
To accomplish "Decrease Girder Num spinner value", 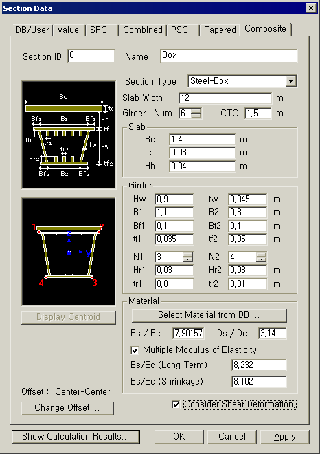I will (x=196, y=116).
